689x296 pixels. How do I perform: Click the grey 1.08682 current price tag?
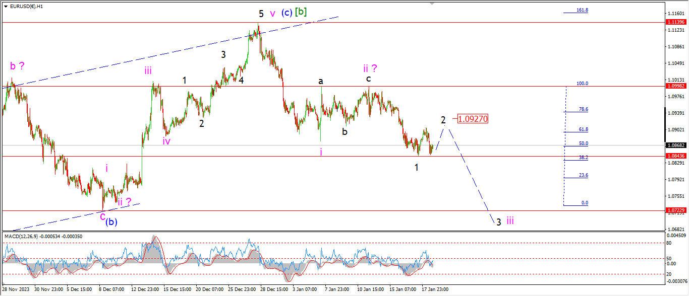(x=675, y=145)
